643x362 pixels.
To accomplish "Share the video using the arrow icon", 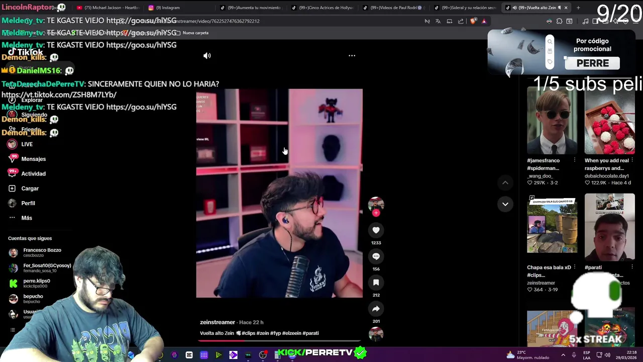I will coord(376,309).
